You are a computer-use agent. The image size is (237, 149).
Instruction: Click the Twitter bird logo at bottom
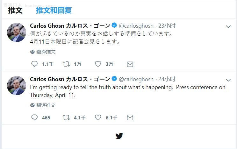119,136
